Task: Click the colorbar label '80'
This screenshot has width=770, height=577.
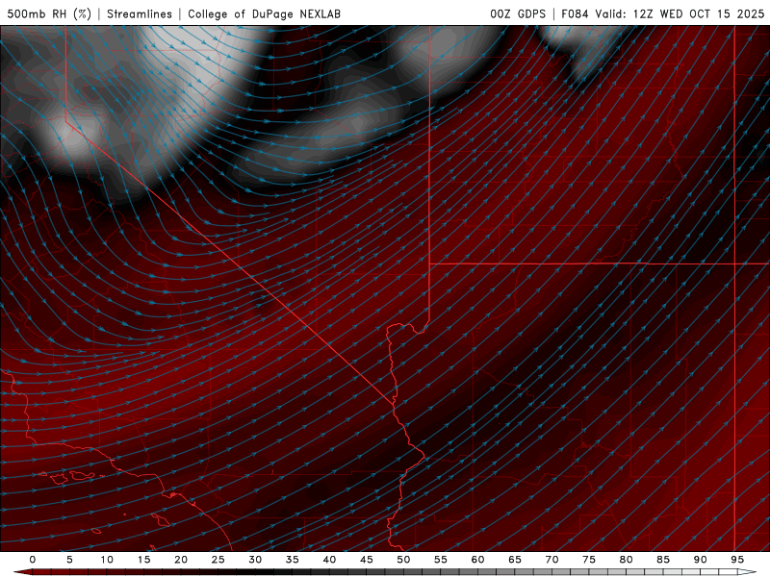Action: [x=626, y=560]
